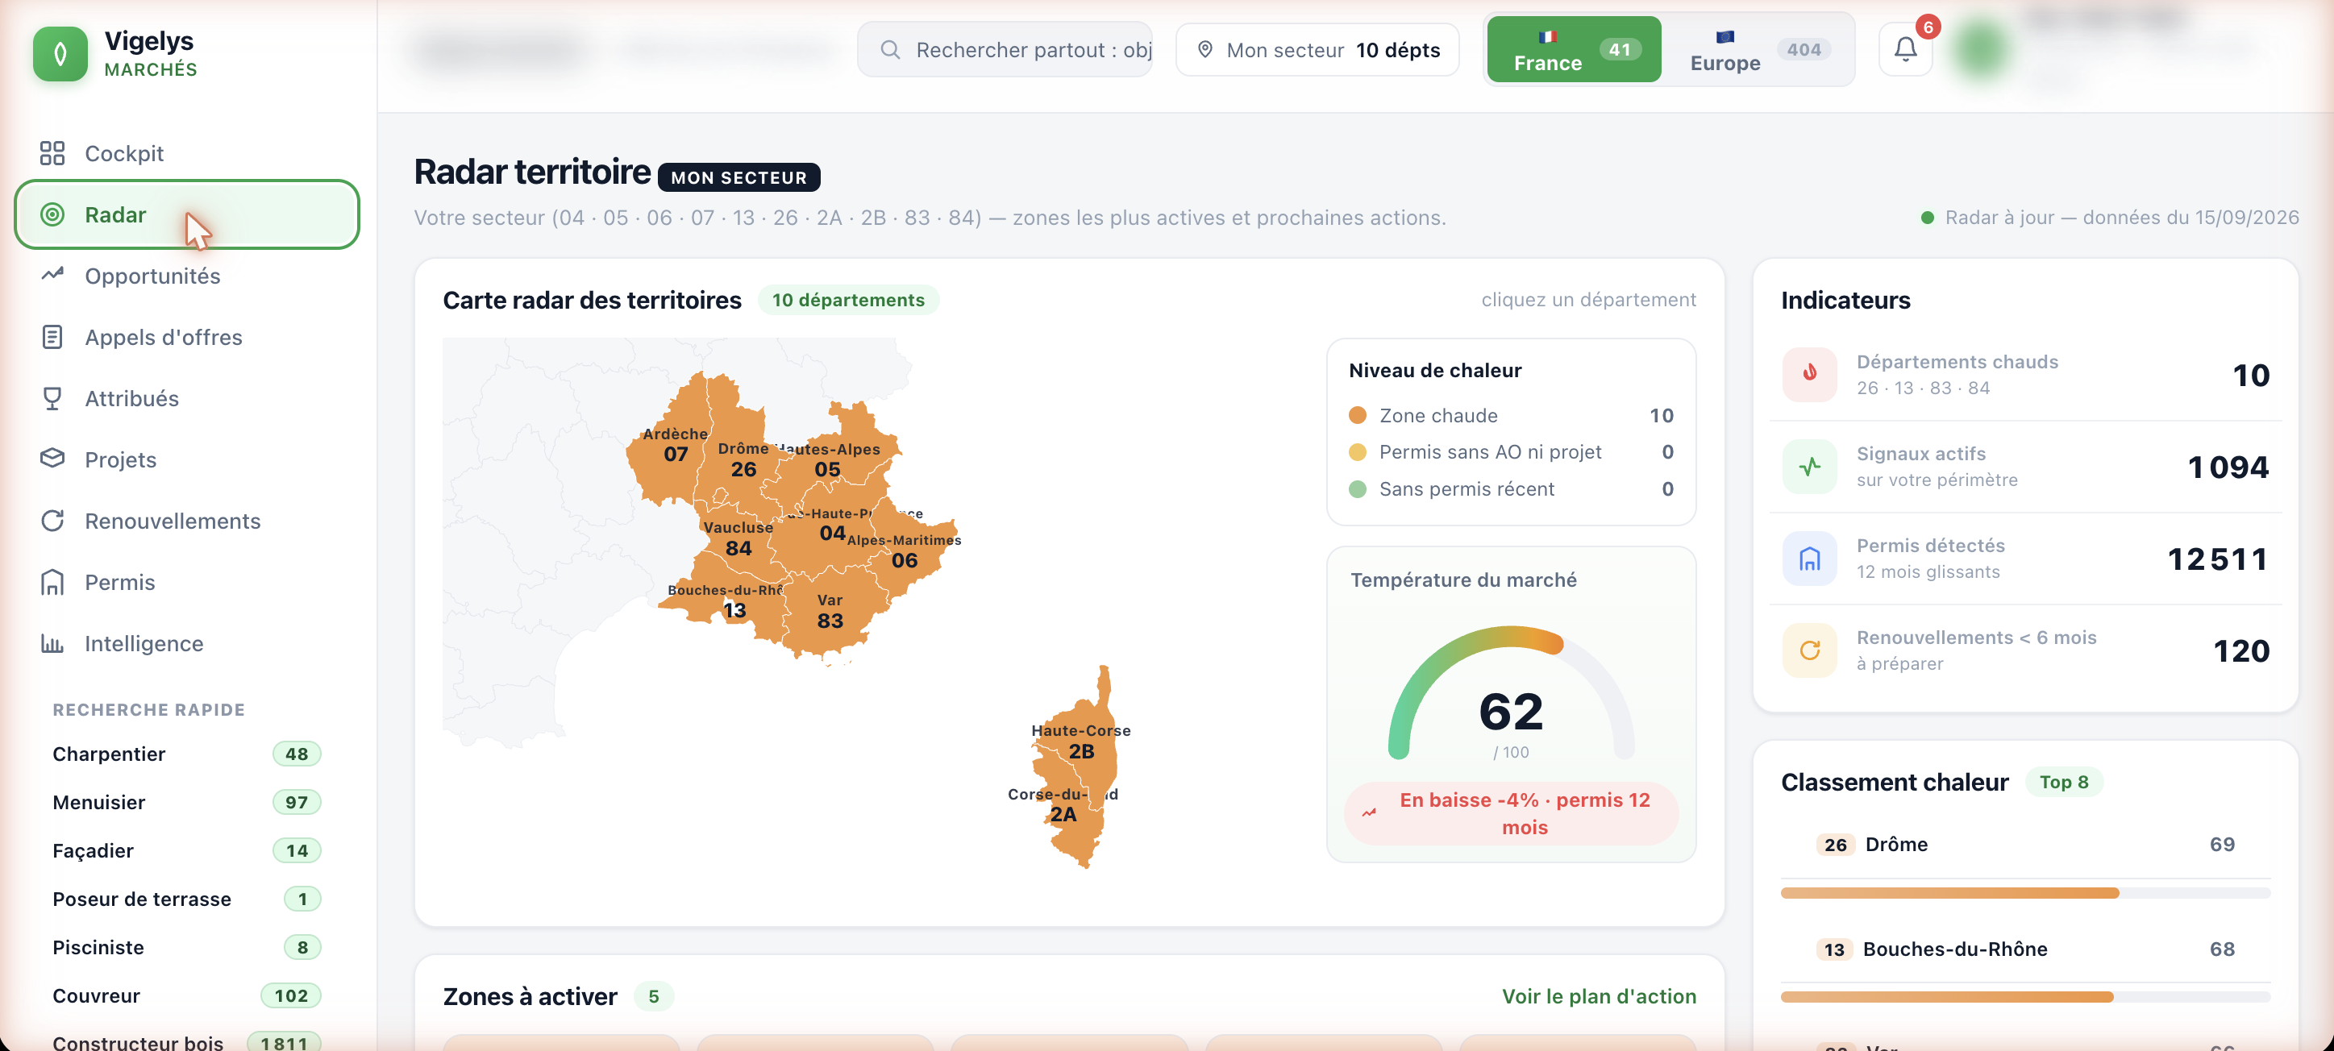Select Charpentier quick search

187,754
